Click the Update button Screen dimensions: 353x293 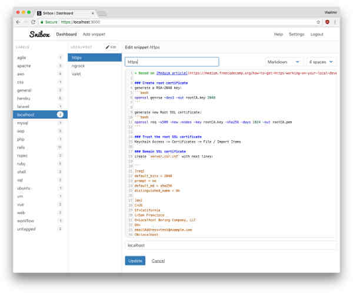[x=135, y=261]
